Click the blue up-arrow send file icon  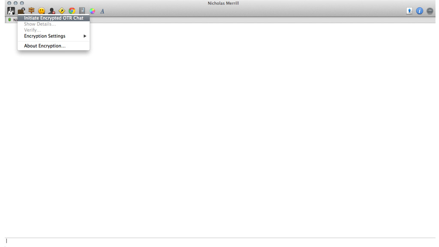(409, 11)
